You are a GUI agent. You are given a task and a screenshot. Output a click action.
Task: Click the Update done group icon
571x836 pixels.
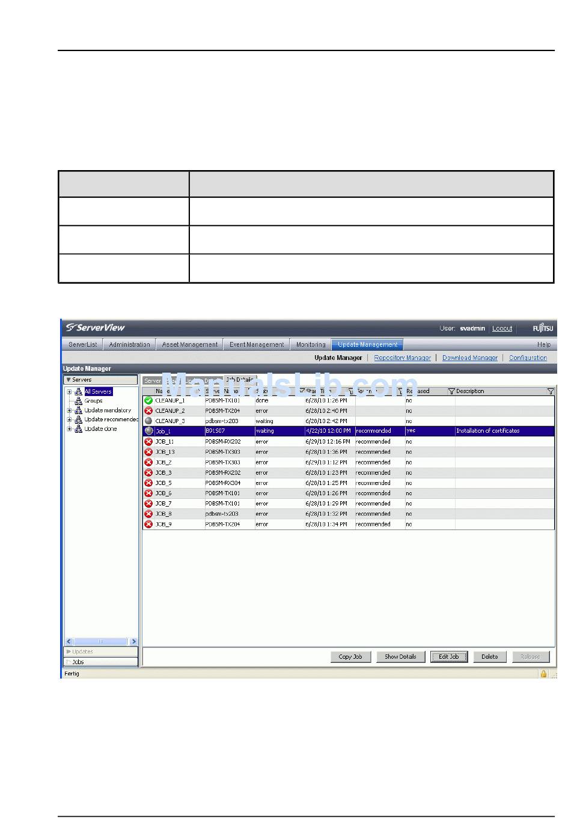coord(78,429)
